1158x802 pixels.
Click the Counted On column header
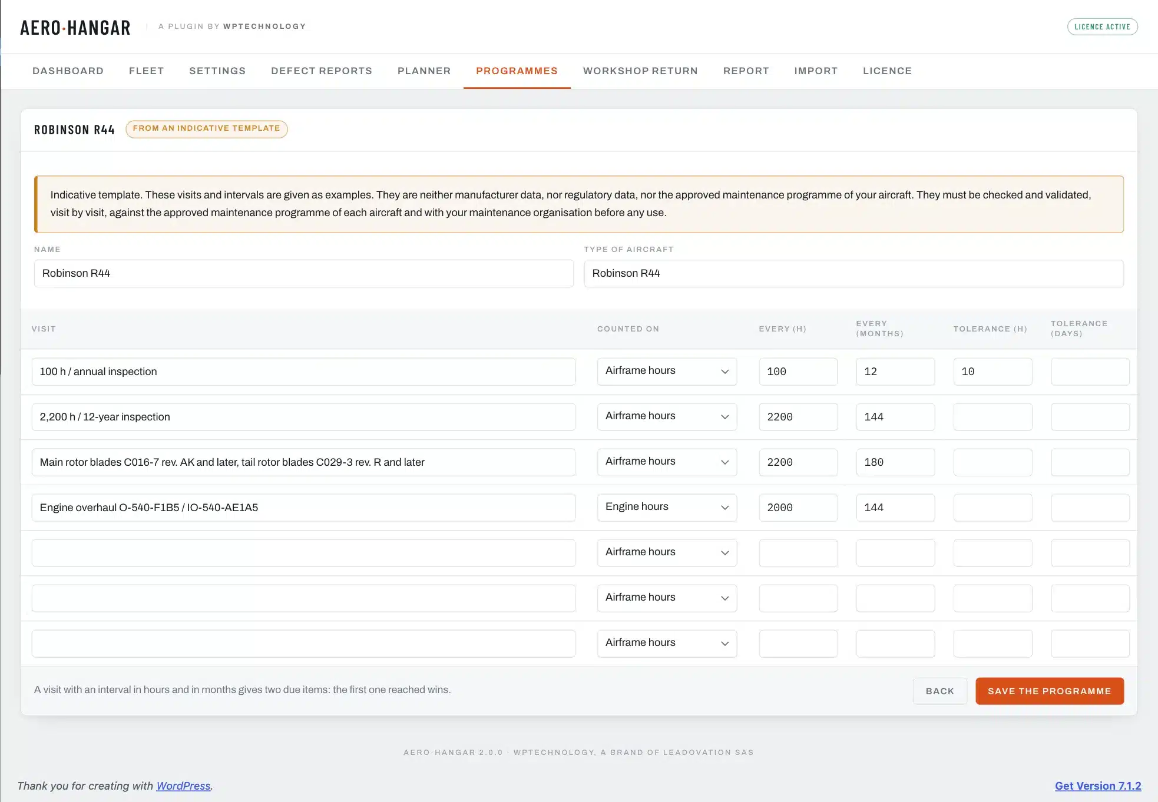point(628,329)
